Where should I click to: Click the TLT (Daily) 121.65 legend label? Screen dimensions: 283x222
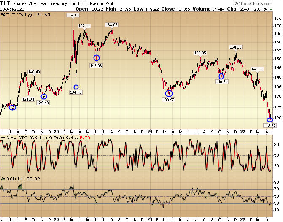point(28,15)
